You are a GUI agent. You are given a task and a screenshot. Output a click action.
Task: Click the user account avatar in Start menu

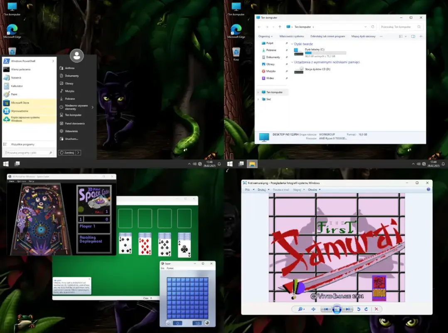[x=76, y=56]
